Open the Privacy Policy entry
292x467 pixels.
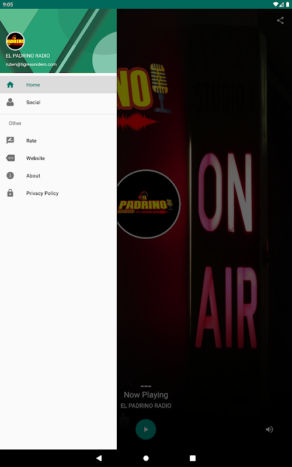[x=58, y=193]
